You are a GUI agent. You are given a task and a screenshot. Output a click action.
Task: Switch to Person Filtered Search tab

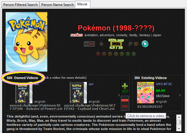[21, 5]
